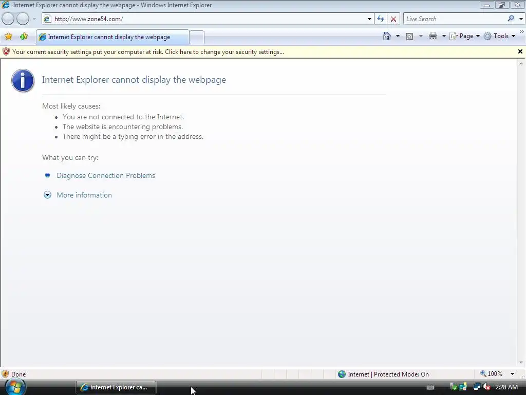Screen dimensions: 526x395
Task: Click the RSS Feeds toolbar icon
Action: pos(409,36)
